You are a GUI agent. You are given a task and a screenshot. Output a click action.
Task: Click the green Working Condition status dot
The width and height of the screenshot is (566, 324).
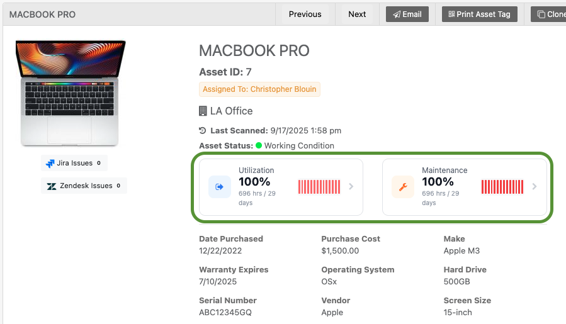258,145
